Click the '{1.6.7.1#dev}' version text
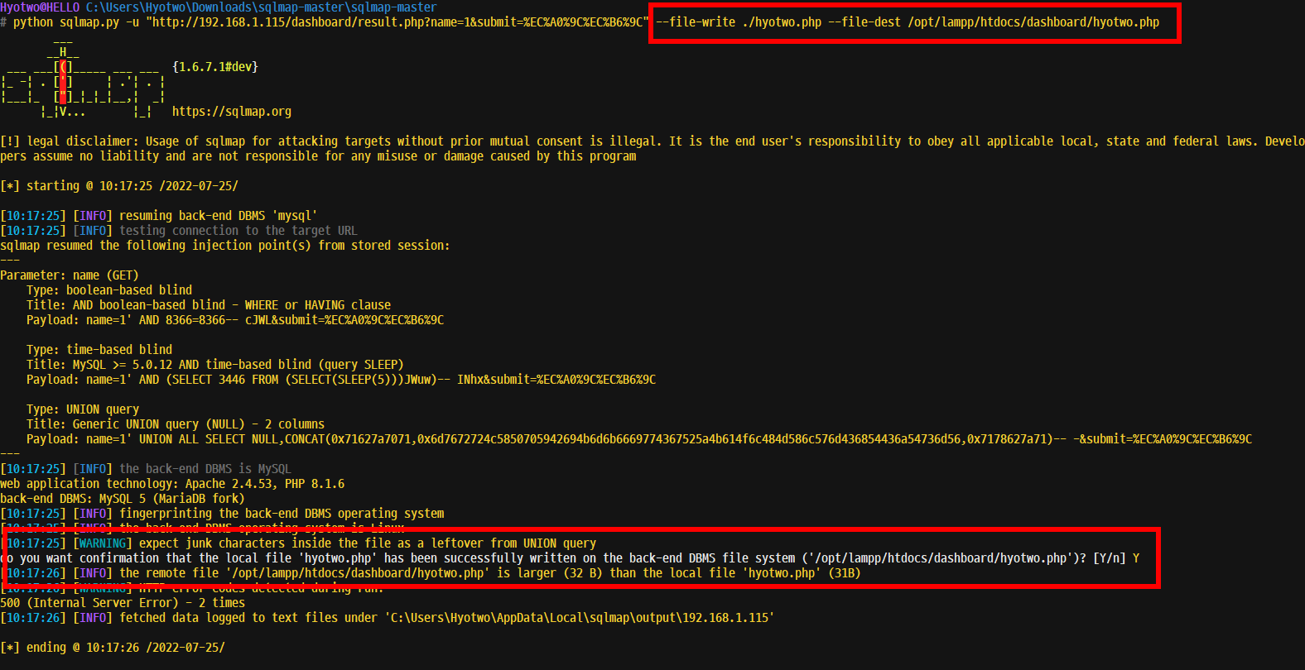 pyautogui.click(x=215, y=67)
